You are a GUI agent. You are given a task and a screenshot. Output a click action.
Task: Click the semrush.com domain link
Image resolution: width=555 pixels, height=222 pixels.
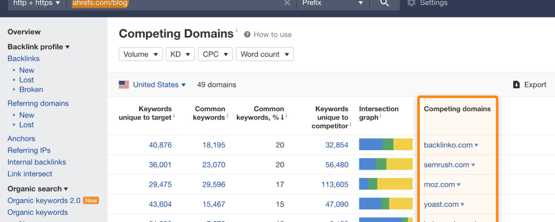(446, 165)
